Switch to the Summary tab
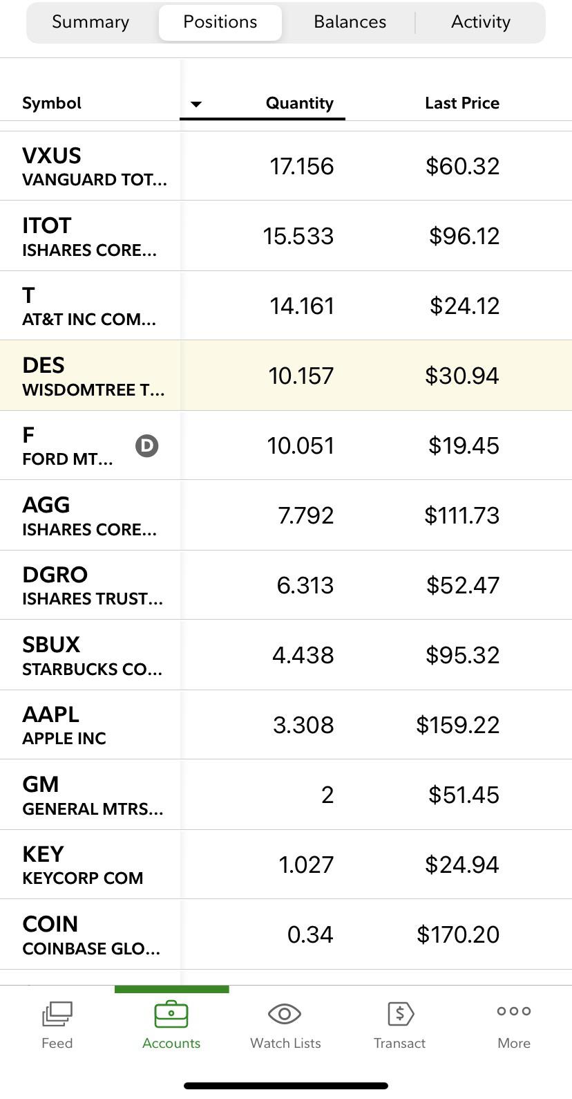Image resolution: width=572 pixels, height=1099 pixels. coord(90,21)
